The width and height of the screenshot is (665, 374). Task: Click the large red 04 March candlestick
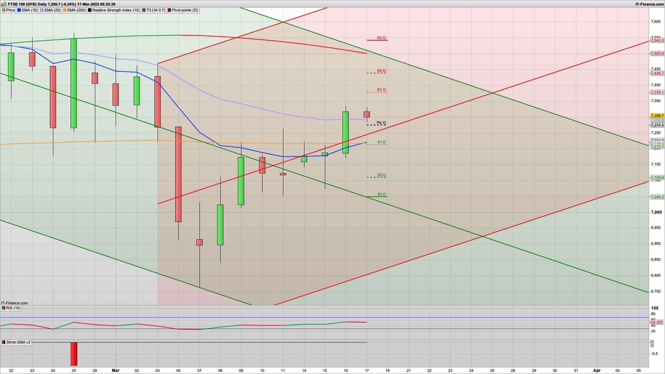(x=178, y=174)
